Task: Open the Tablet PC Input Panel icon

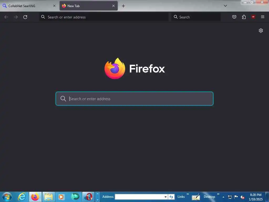Action: (196, 197)
